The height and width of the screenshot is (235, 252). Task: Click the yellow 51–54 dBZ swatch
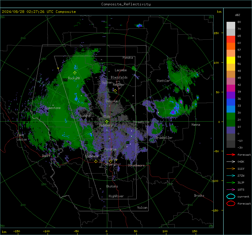231,60
